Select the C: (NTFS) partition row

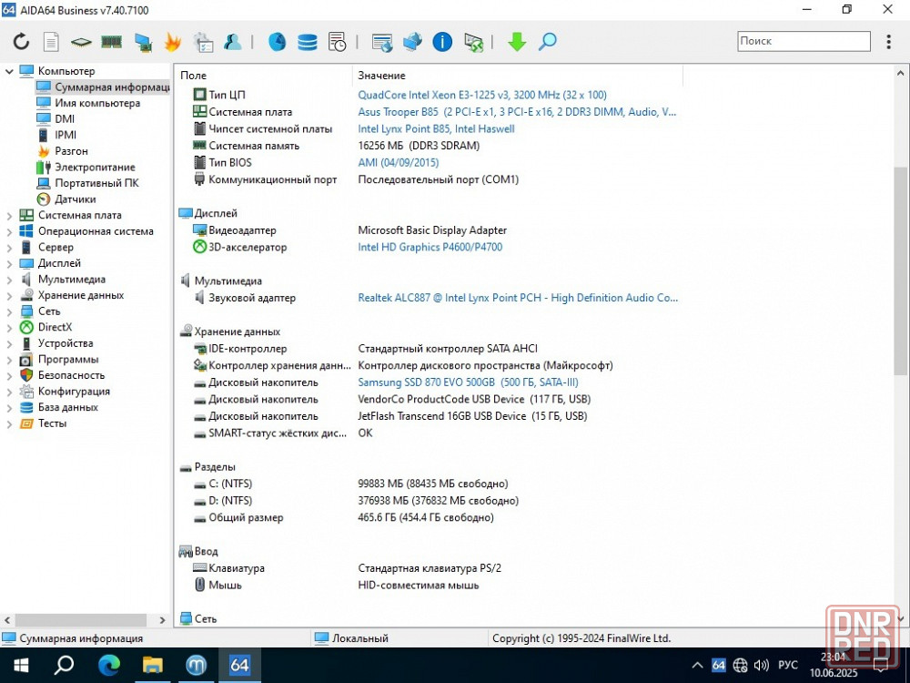(230, 484)
